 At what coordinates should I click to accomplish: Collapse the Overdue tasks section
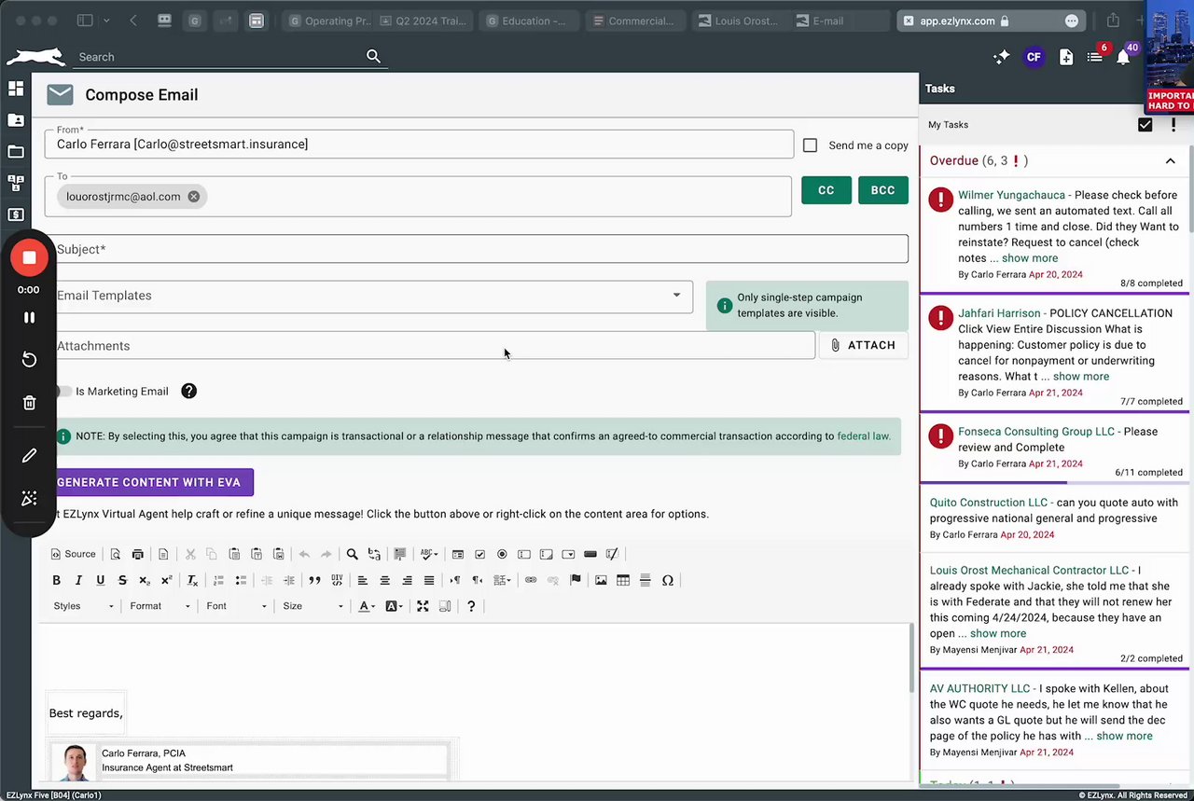click(1170, 161)
